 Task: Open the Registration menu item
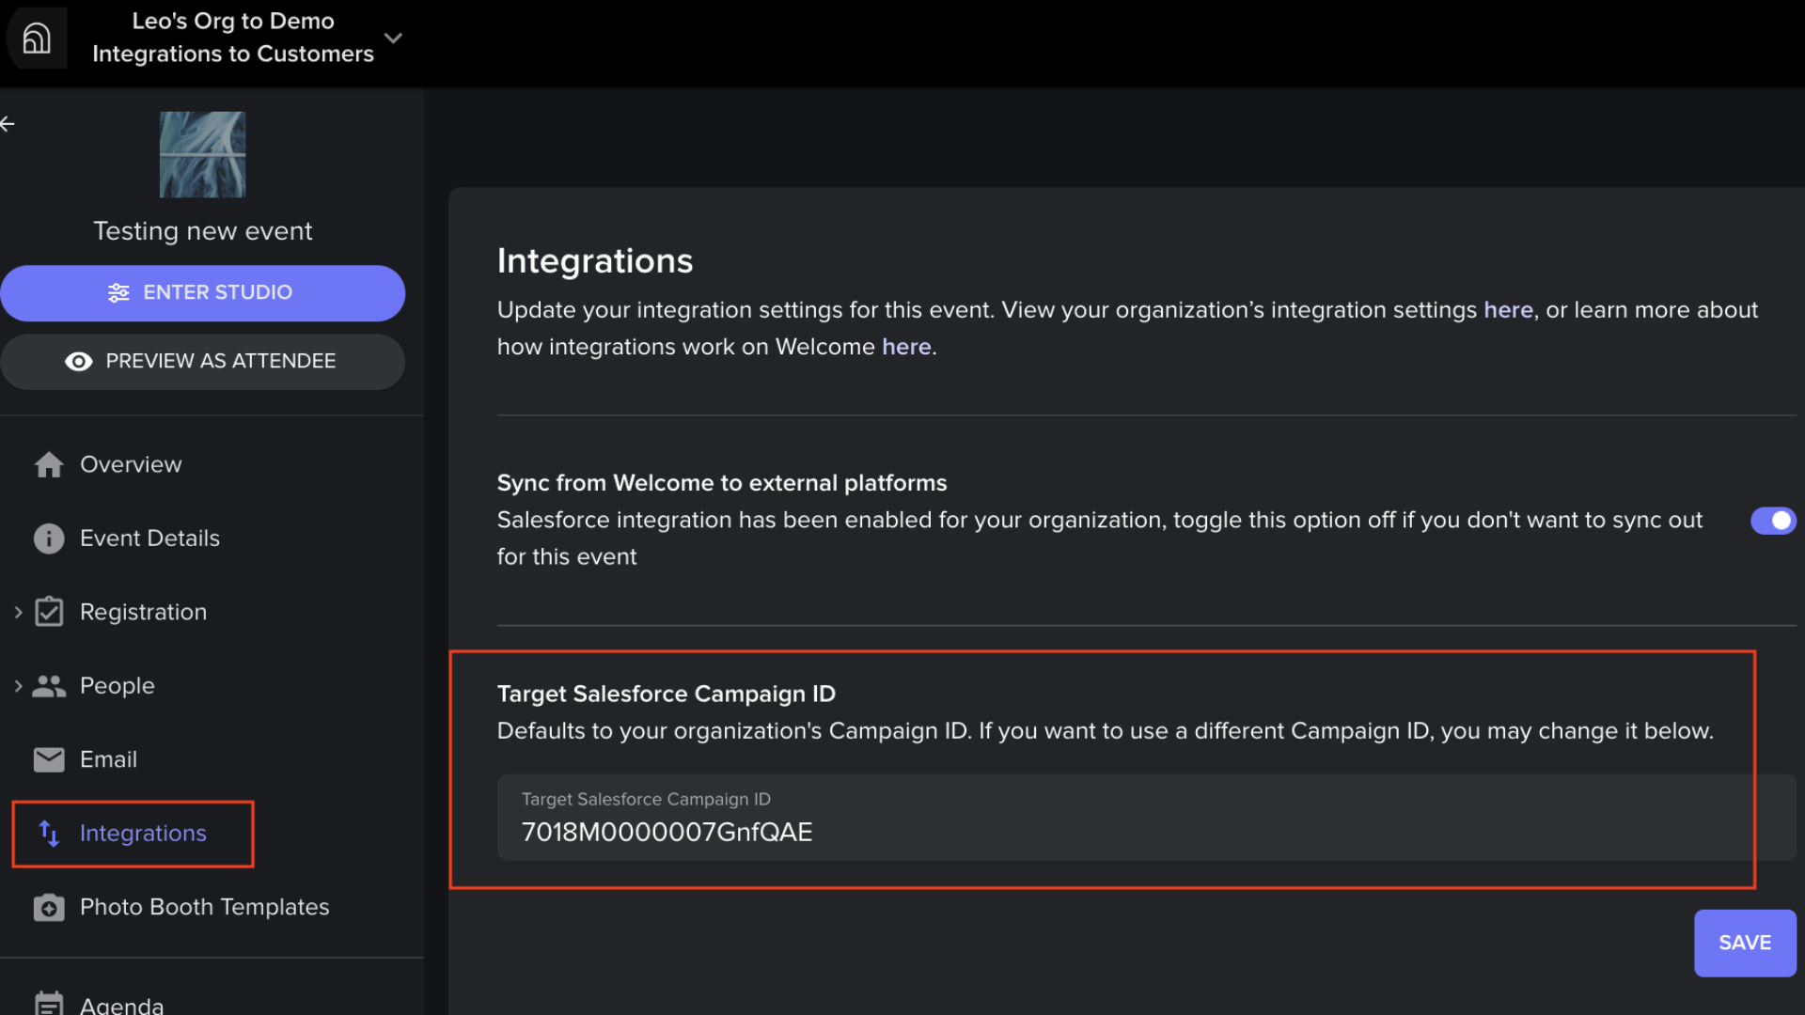coord(143,613)
